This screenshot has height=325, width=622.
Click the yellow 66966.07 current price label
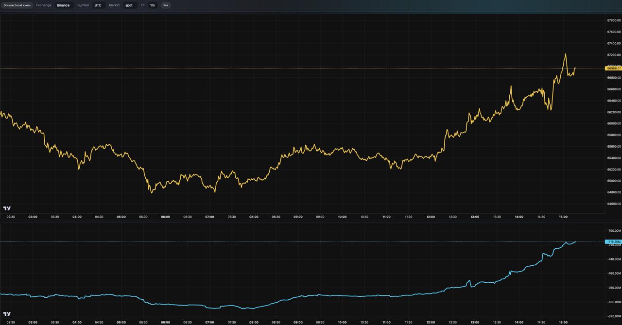tap(613, 68)
